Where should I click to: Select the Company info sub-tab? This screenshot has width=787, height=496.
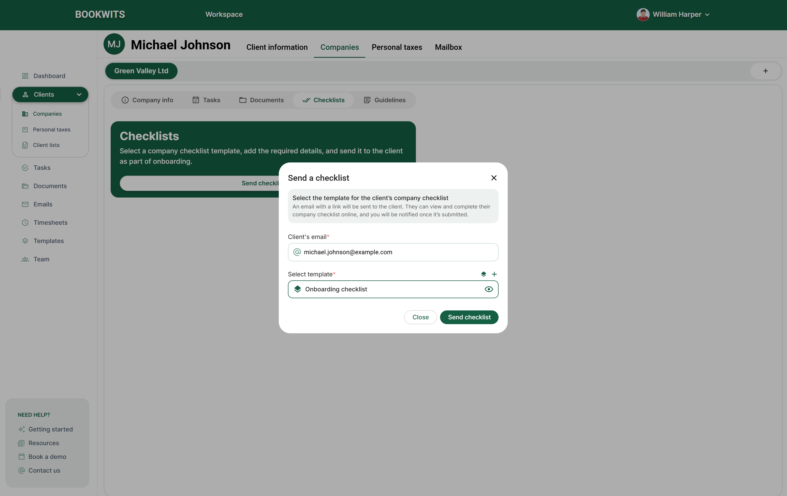147,100
